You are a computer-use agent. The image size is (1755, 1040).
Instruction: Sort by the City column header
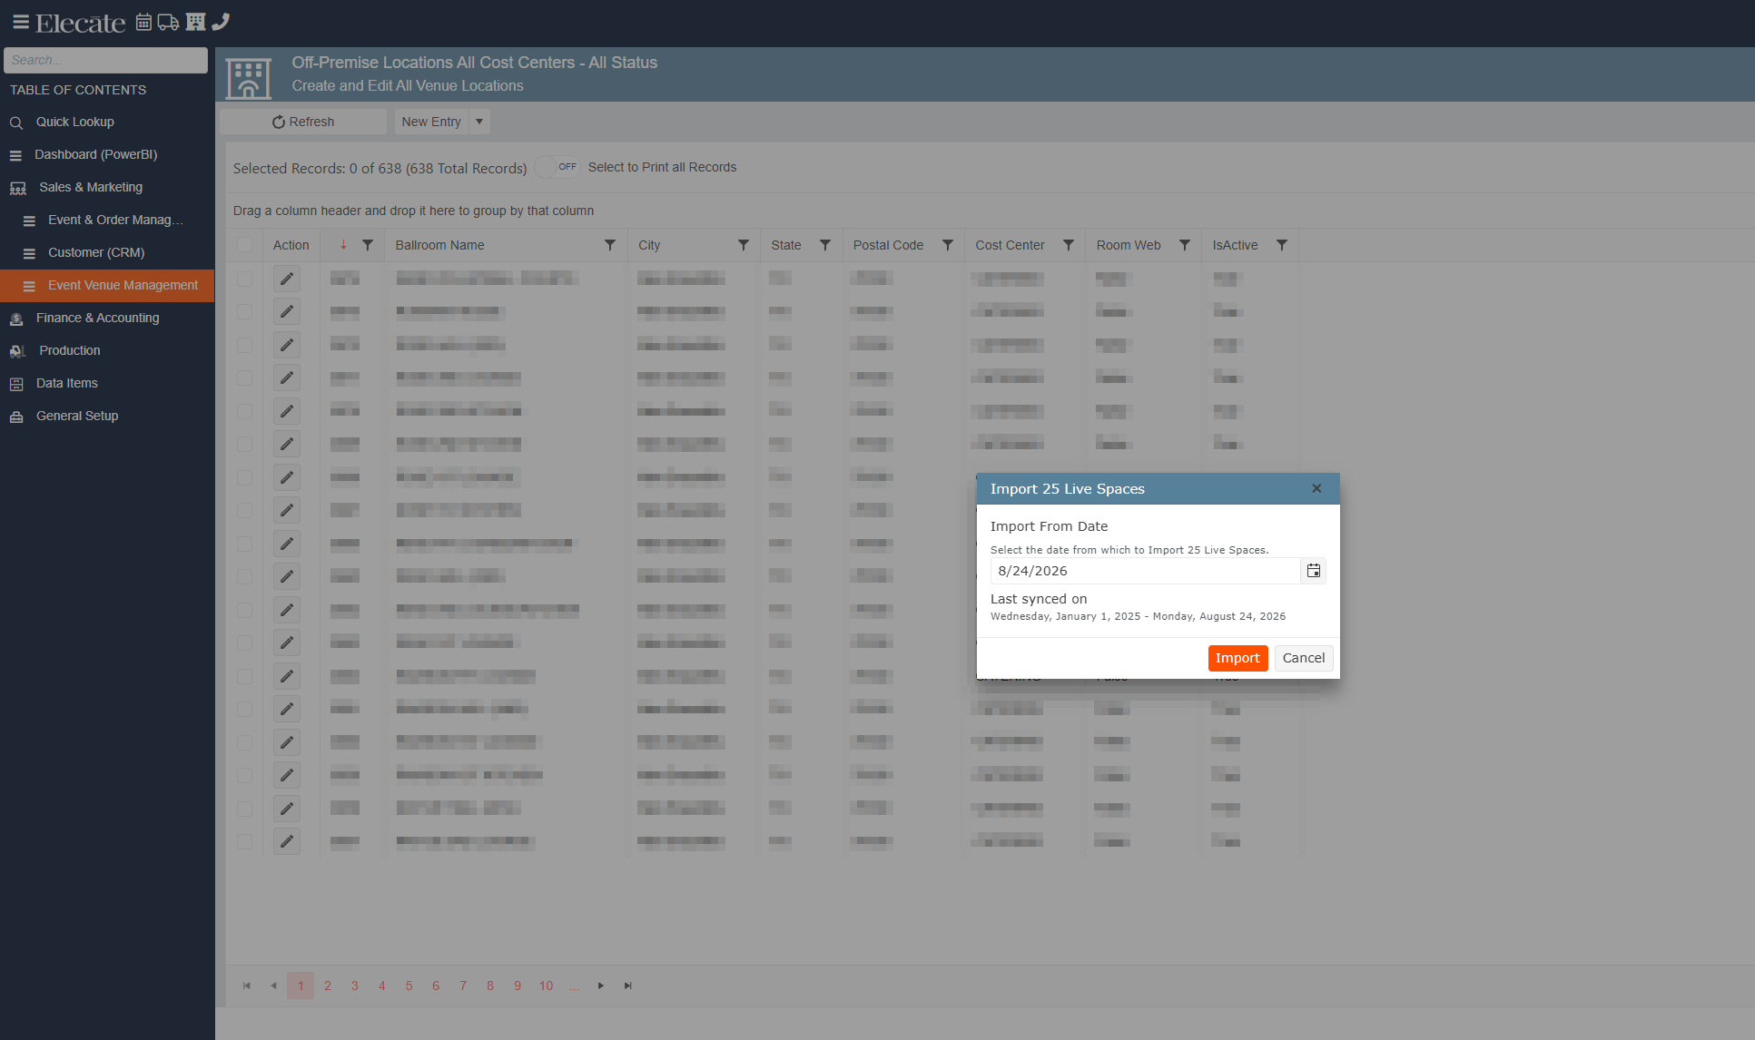tap(649, 245)
